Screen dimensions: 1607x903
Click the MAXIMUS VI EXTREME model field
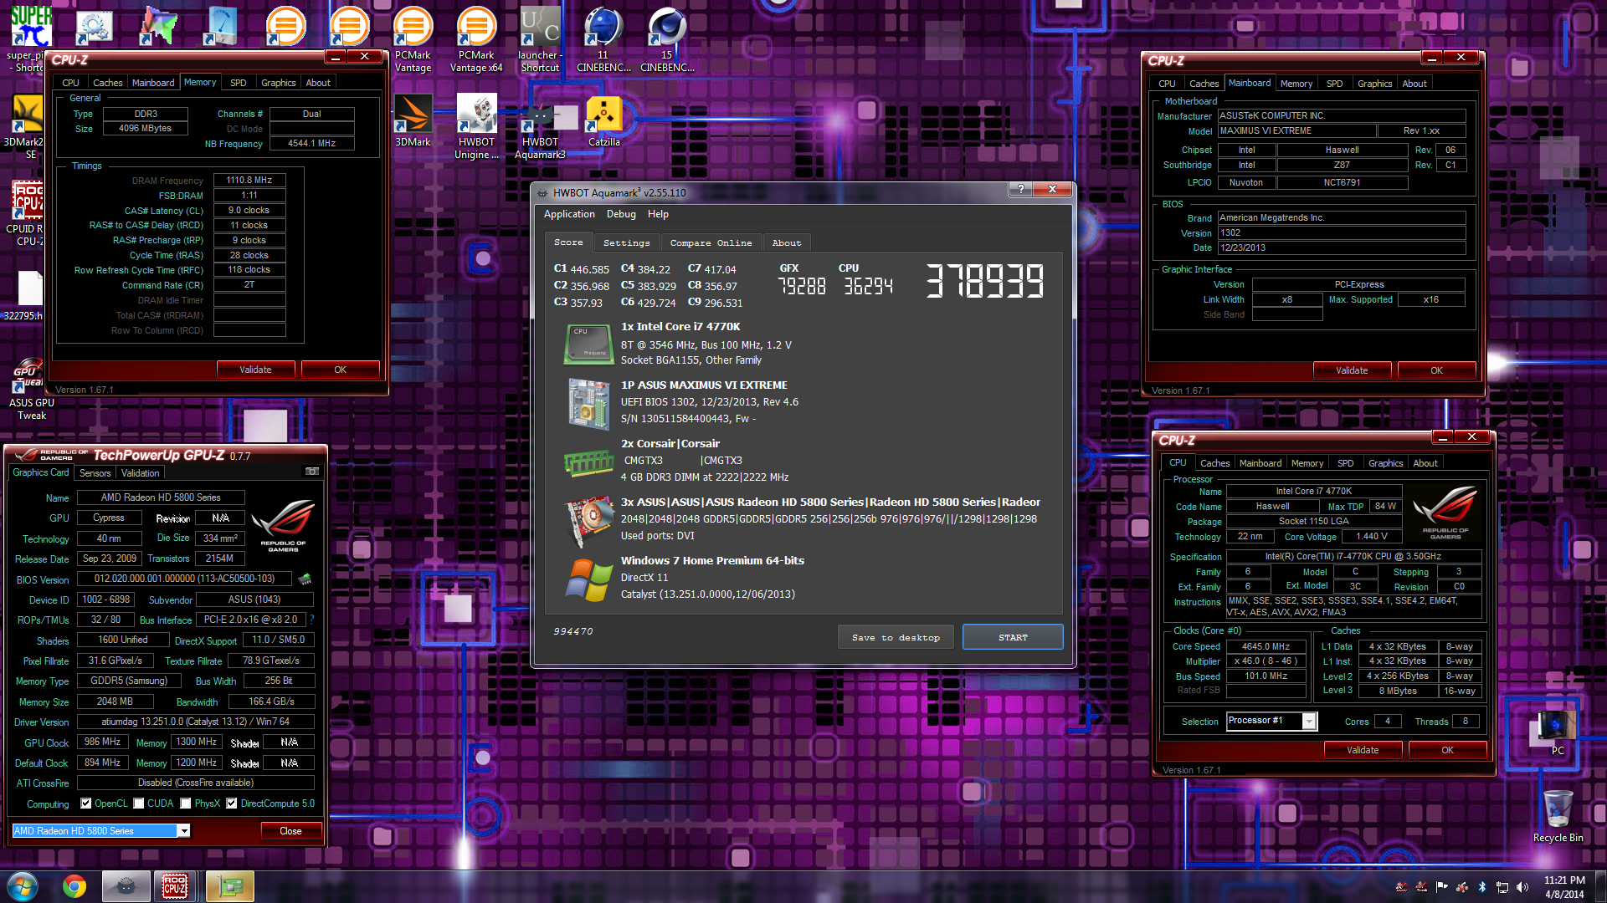[x=1297, y=130]
